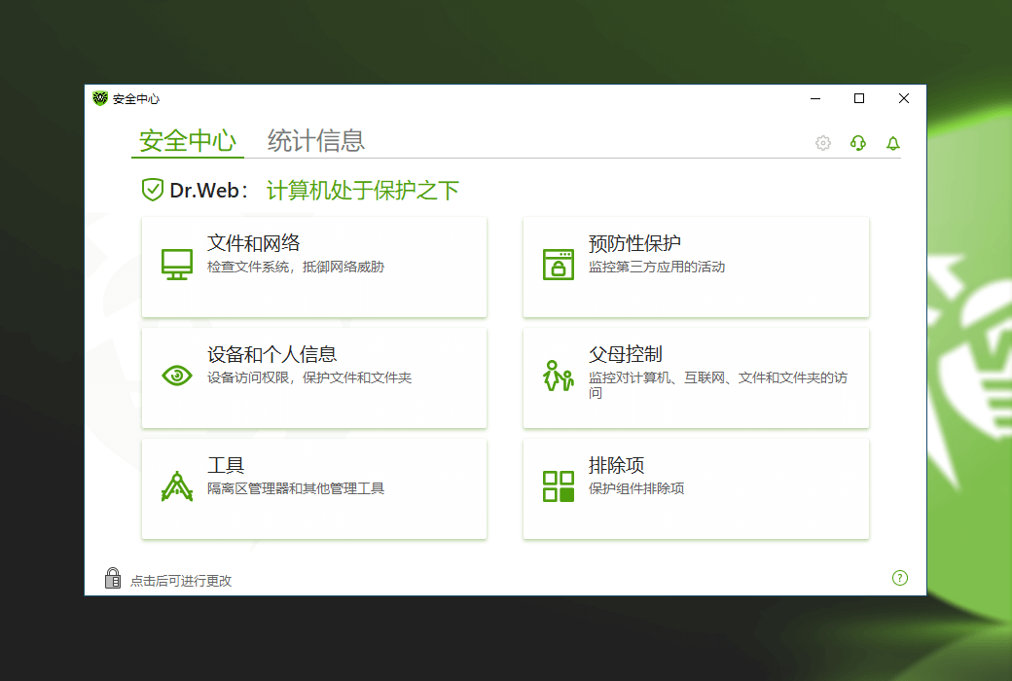Click the four-squares Exclusions icon
1012x681 pixels.
click(558, 485)
